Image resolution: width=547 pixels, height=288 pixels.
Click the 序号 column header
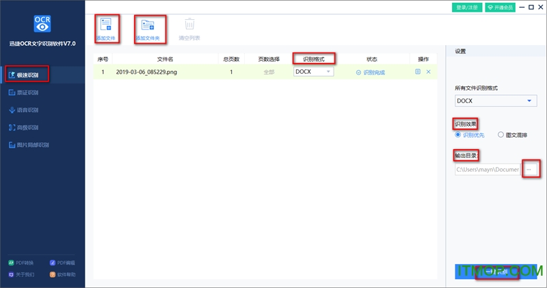[103, 59]
